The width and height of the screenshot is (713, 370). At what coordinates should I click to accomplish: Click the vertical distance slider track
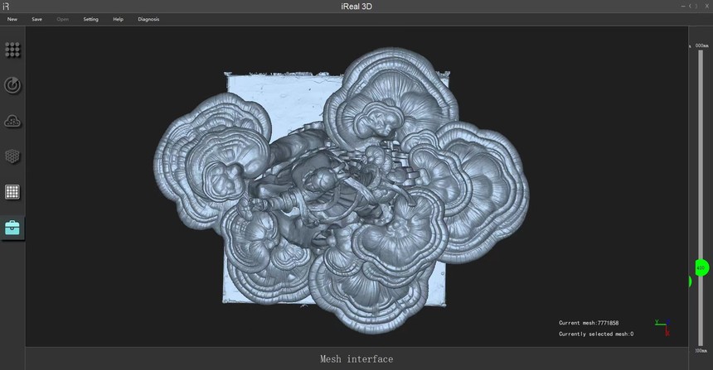[701, 198]
